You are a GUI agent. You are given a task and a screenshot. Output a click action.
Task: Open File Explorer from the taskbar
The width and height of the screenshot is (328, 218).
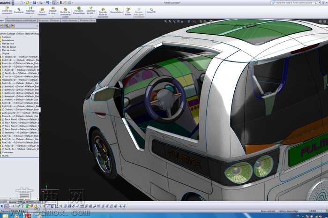click(5, 216)
